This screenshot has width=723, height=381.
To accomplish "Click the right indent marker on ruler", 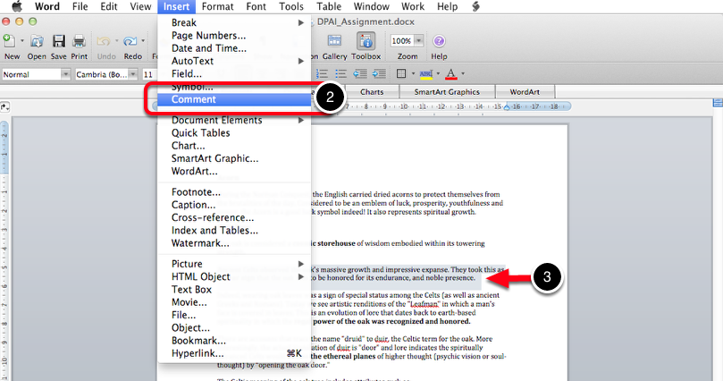I will coord(507,107).
